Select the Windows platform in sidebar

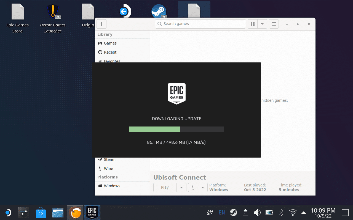(x=122, y=186)
